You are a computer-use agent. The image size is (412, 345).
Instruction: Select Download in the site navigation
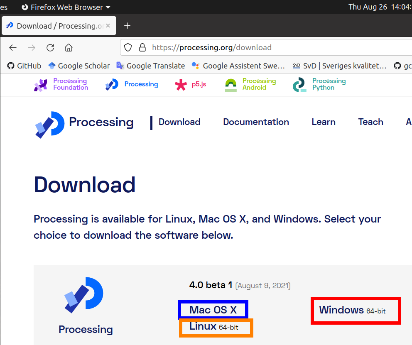click(x=179, y=122)
